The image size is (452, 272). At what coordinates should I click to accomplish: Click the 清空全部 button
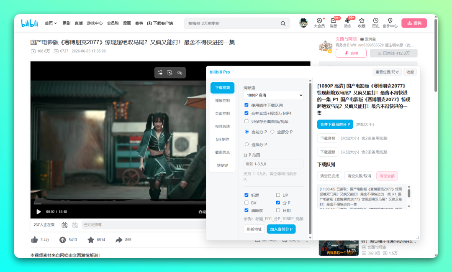pos(387,176)
